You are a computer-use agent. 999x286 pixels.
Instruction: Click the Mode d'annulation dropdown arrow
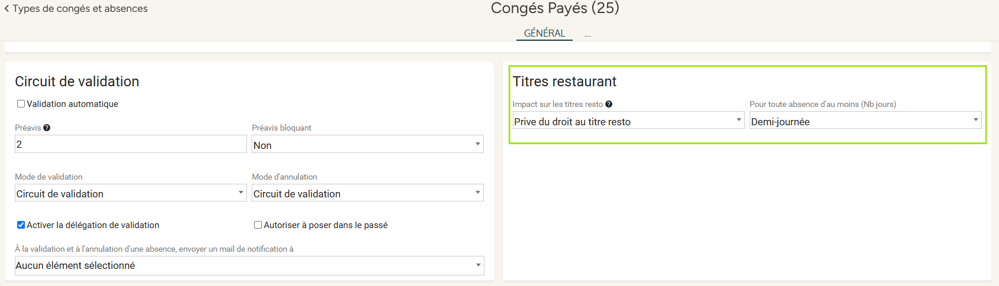coord(478,193)
